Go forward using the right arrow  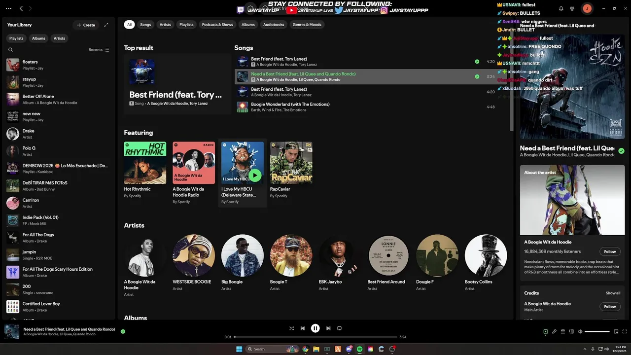(30, 8)
